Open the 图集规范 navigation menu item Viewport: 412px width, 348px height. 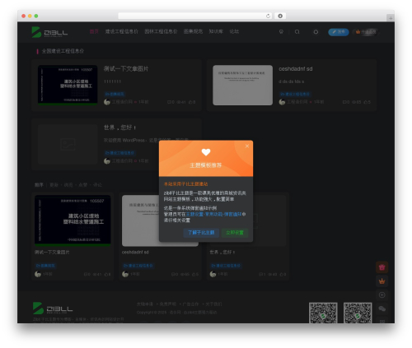pos(193,31)
